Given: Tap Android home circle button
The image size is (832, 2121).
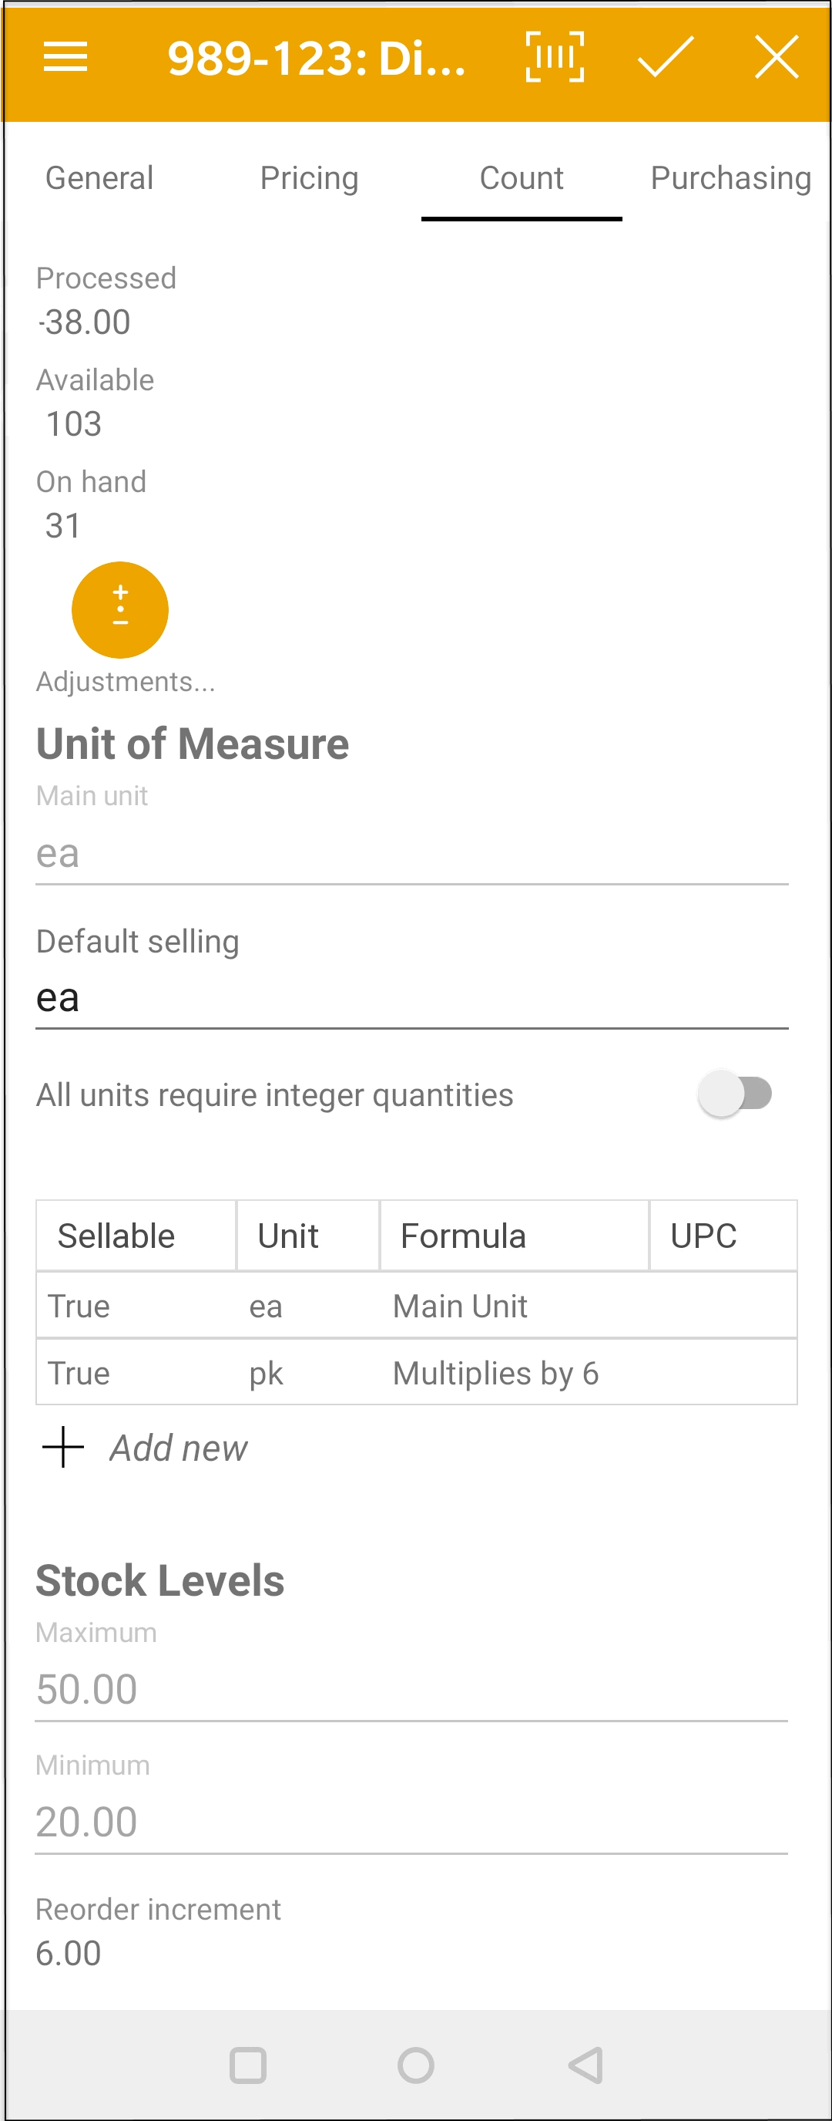Looking at the screenshot, I should (x=416, y=2065).
